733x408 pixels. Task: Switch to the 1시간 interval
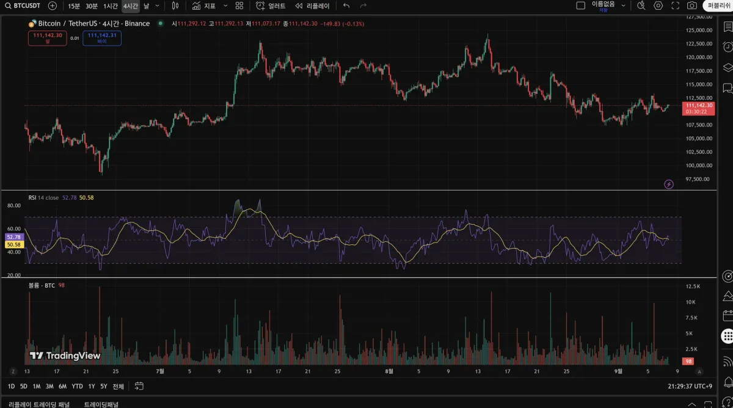(111, 5)
